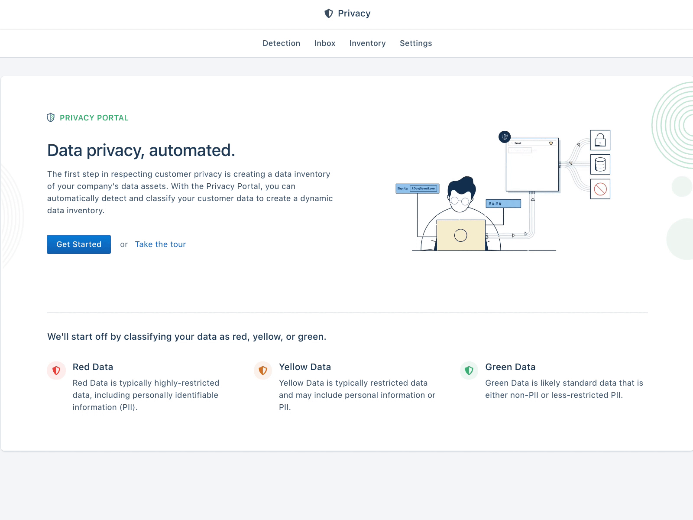Click the Yellow Data shield icon

[262, 370]
